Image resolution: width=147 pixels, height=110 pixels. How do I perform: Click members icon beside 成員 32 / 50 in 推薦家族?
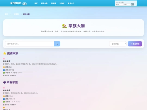coord(4,70)
